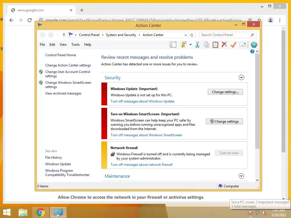Click the red X Delete toolbar icon

tap(225, 45)
